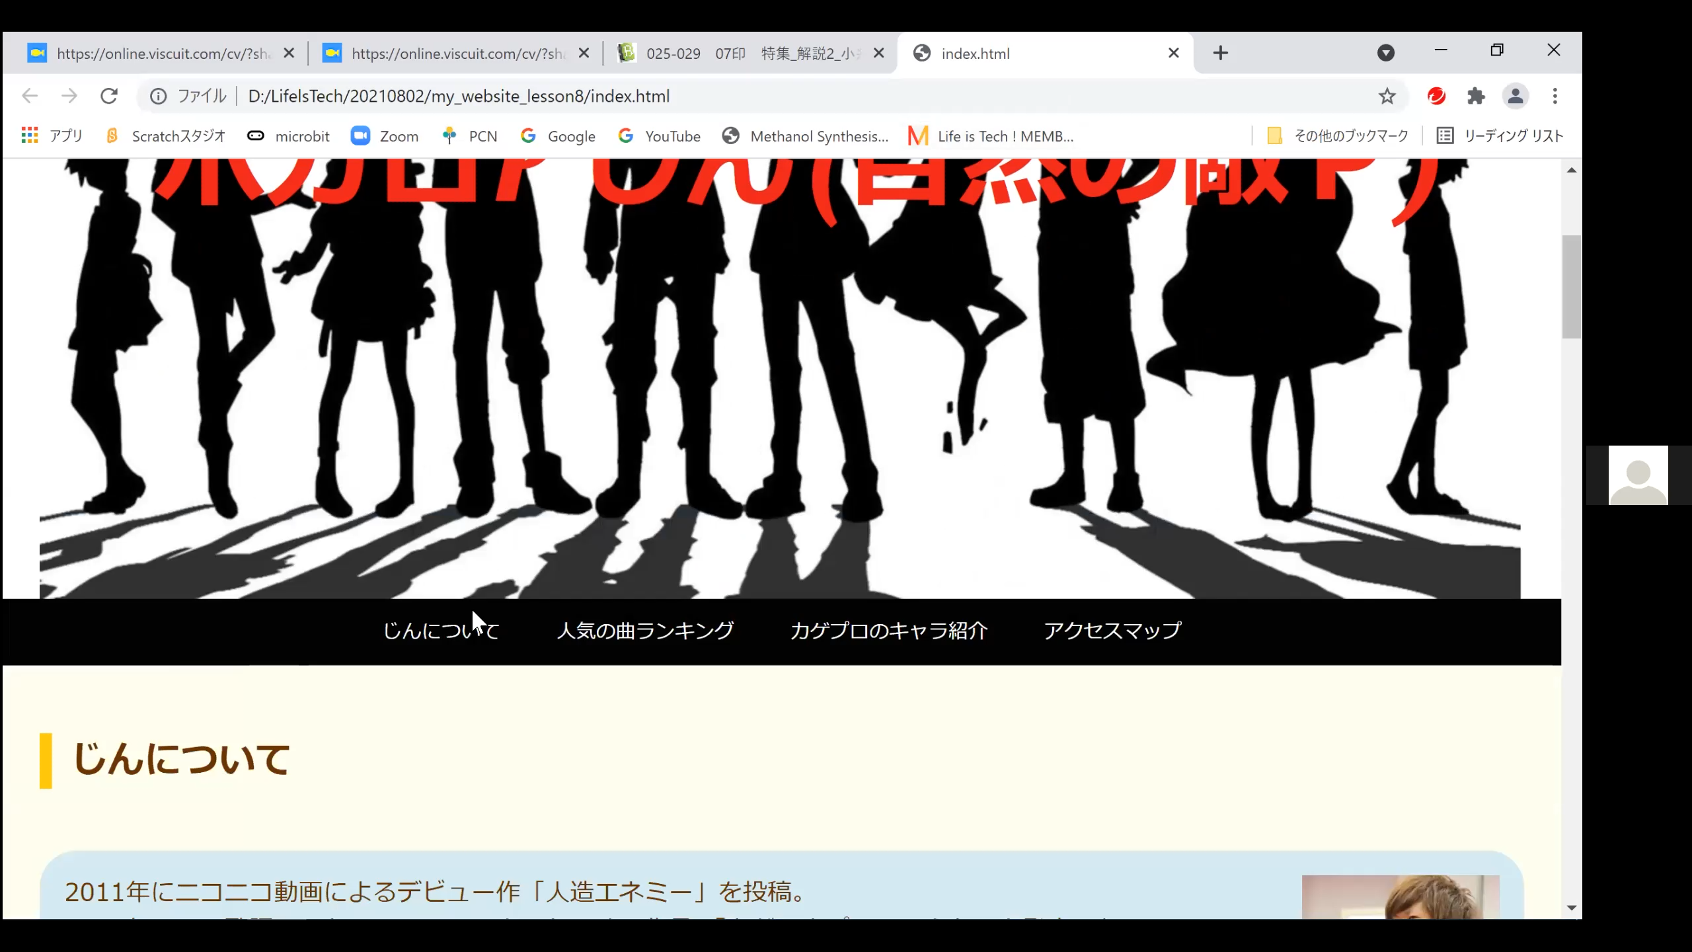This screenshot has height=952, width=1692.
Task: Close the second viscuit.com tab
Action: 584,53
